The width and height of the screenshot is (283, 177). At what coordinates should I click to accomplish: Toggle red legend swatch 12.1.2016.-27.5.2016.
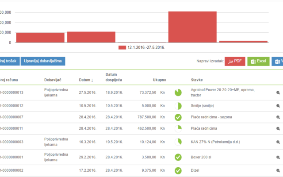[x=122, y=47]
